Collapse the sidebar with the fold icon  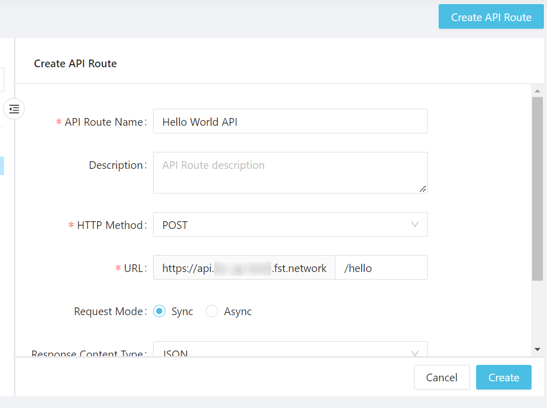[x=14, y=109]
